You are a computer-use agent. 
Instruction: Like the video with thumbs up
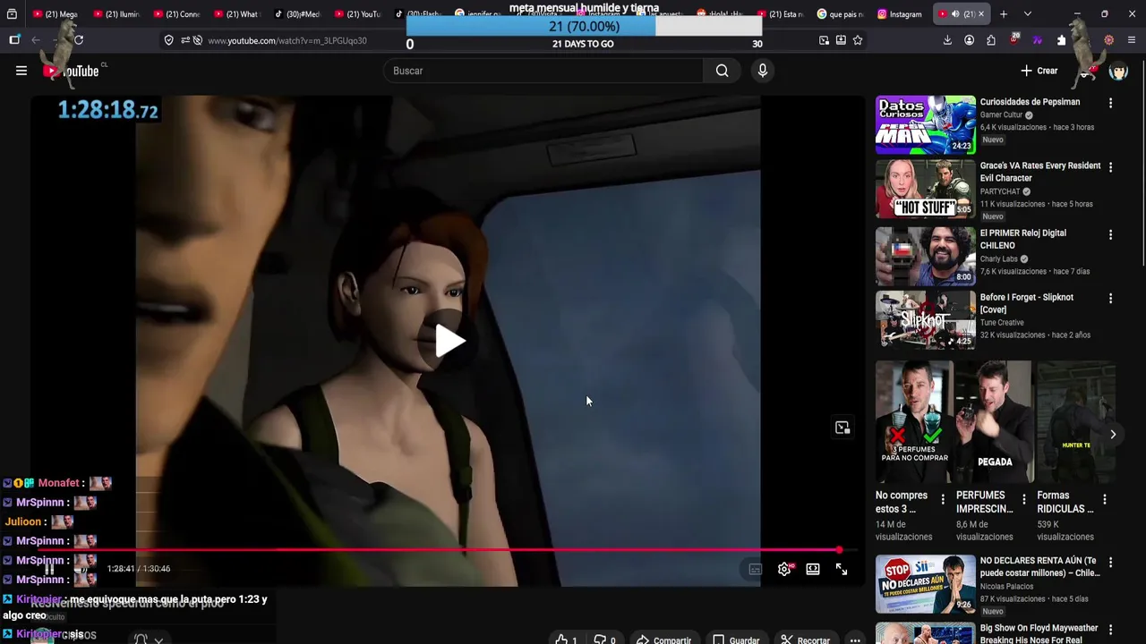566,640
